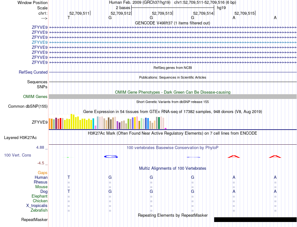
Task: Click the Mouse species label
Action: click(41, 187)
